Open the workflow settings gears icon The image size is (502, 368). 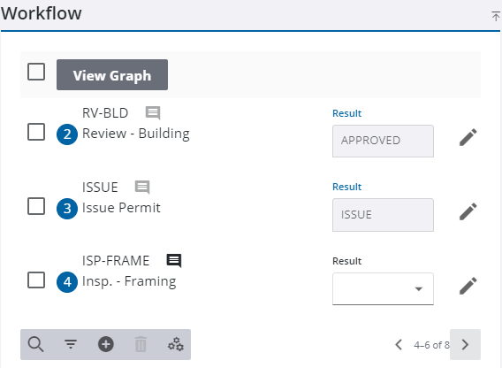(176, 345)
